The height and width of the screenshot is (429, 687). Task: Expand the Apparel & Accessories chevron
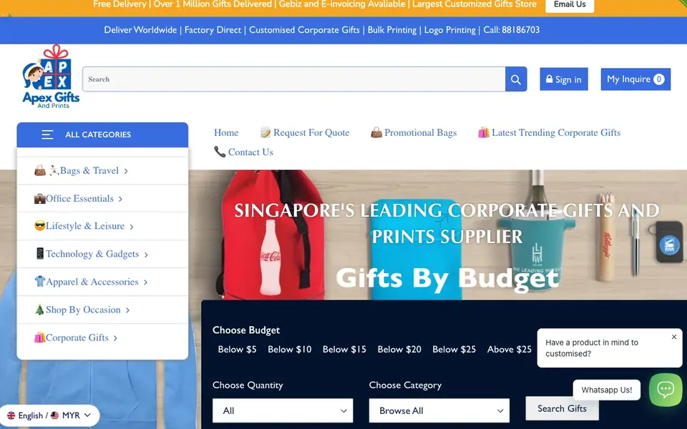[145, 282]
